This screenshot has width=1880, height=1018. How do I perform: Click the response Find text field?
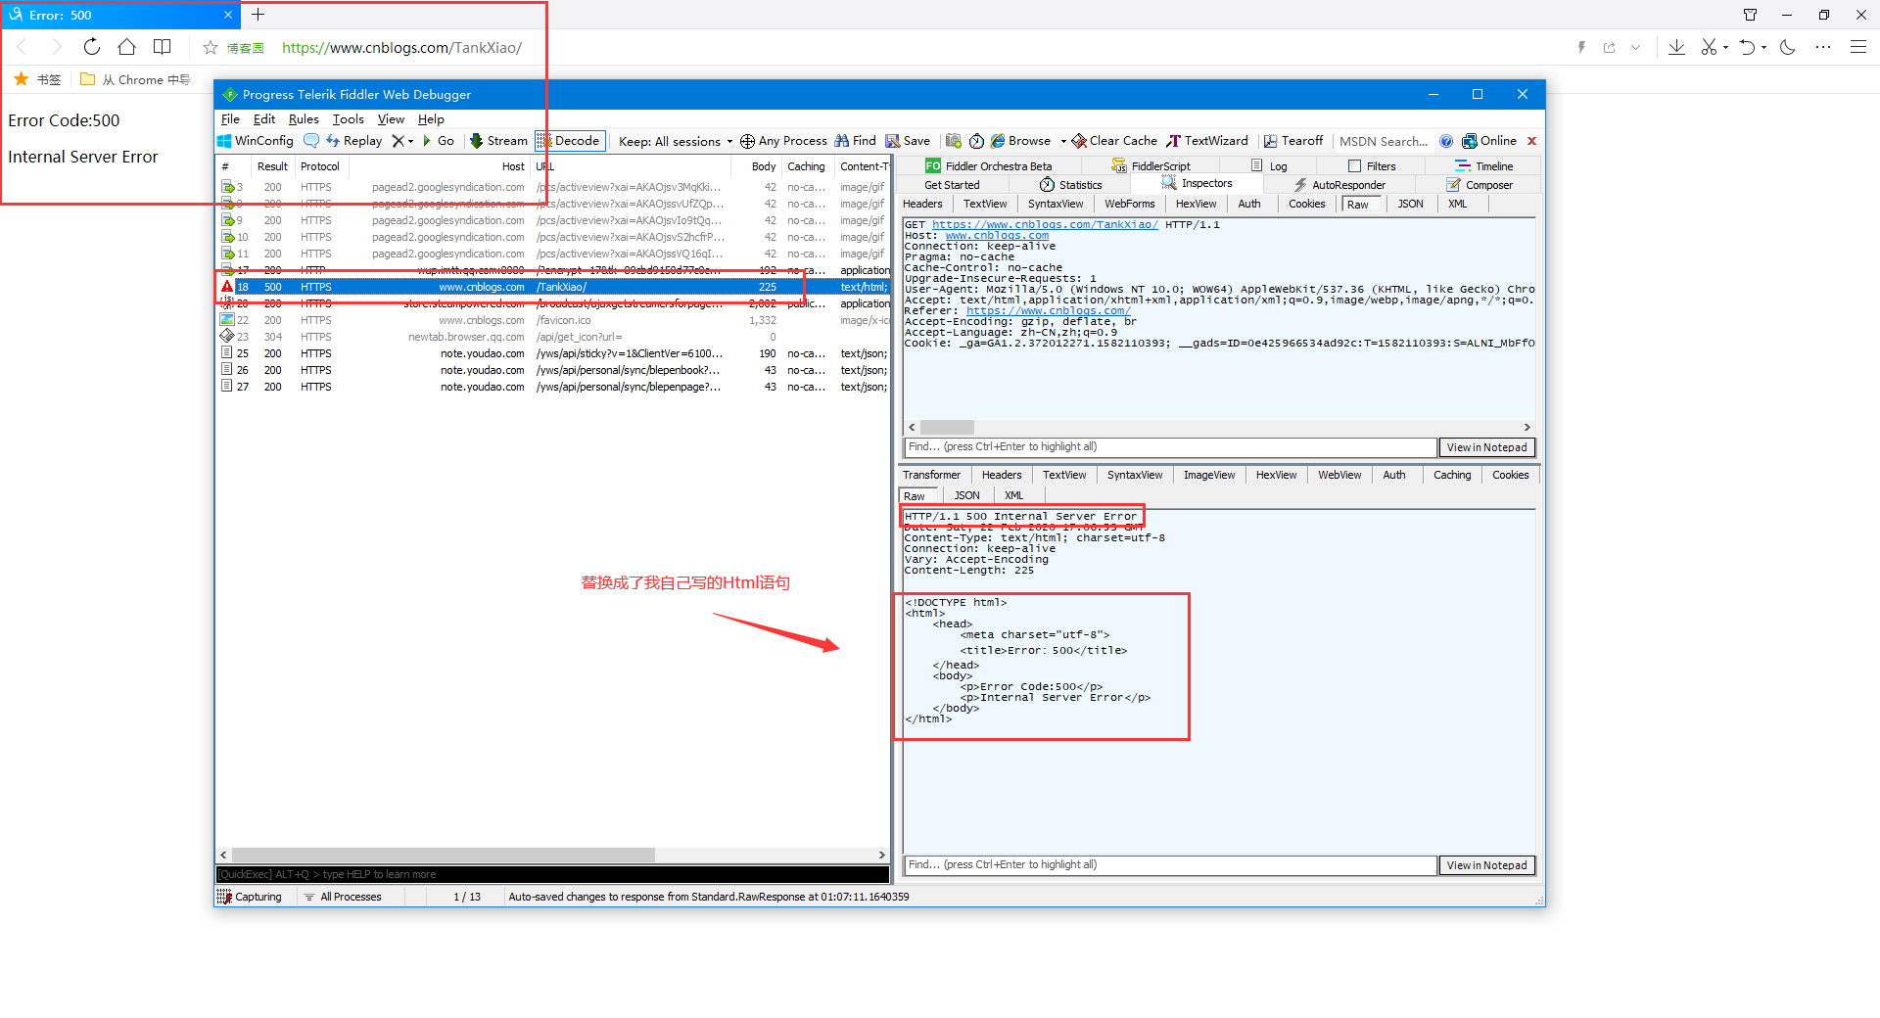click(x=1169, y=865)
